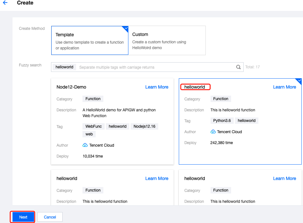
Task: Select the Template create method
Action: [90, 40]
